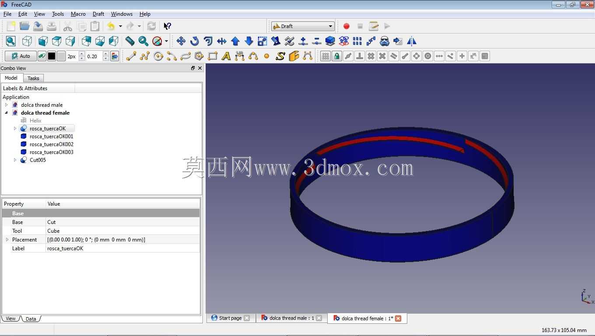The image size is (595, 336).
Task: Open the draw style dropdown arrow
Action: coord(166,41)
